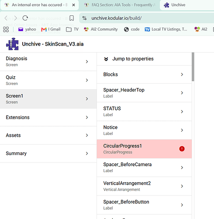Switch to FAQ Section: AIA Tools tab
The width and height of the screenshot is (214, 219).
[119, 5]
